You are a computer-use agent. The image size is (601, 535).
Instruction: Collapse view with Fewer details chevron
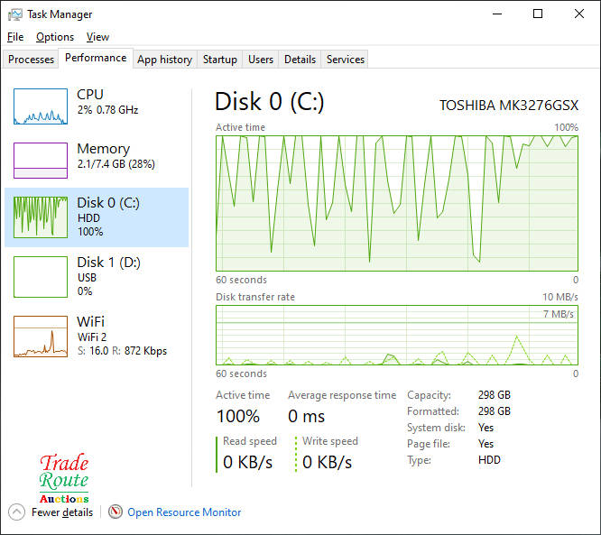[x=17, y=512]
